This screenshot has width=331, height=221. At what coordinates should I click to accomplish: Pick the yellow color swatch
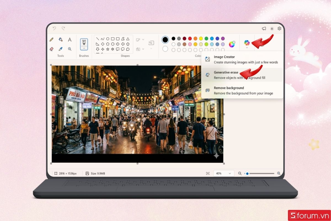point(201,38)
